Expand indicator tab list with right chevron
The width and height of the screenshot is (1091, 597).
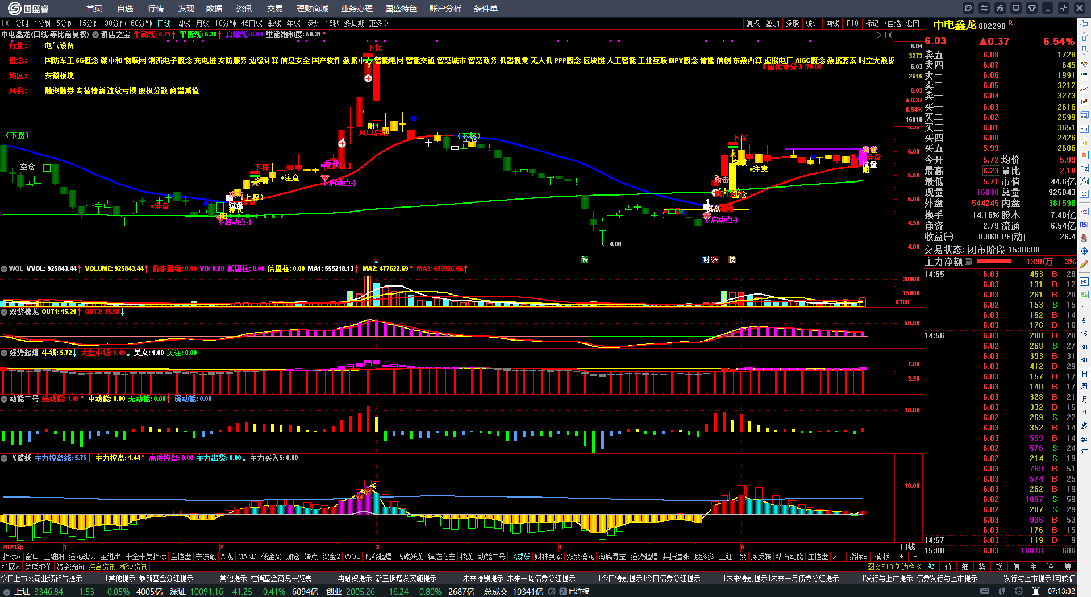834,557
